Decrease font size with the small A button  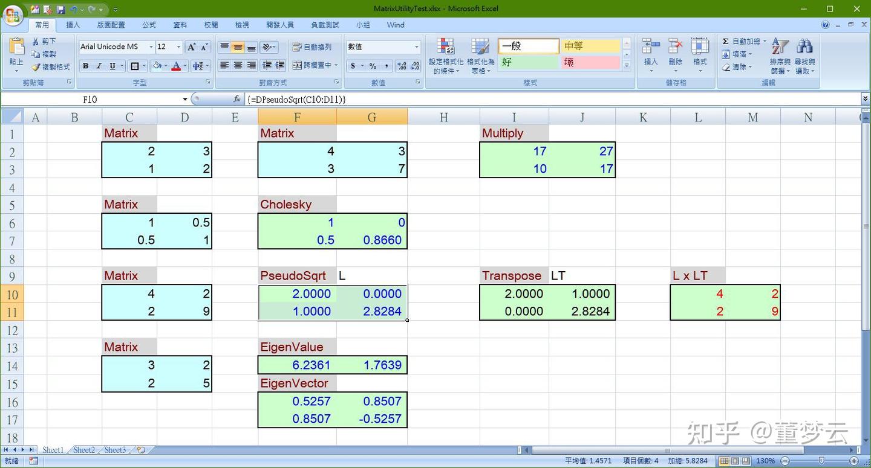click(x=204, y=46)
